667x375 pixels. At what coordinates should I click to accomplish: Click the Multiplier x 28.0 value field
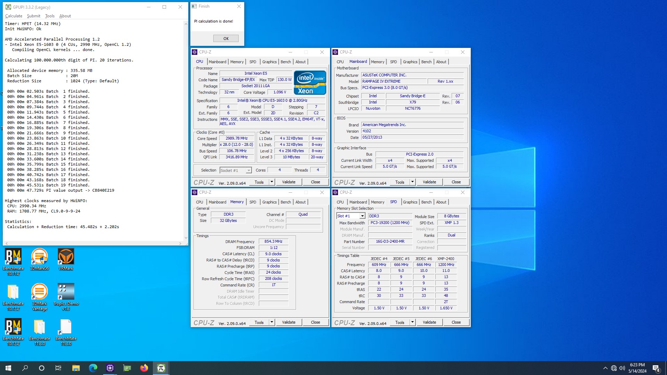(237, 144)
